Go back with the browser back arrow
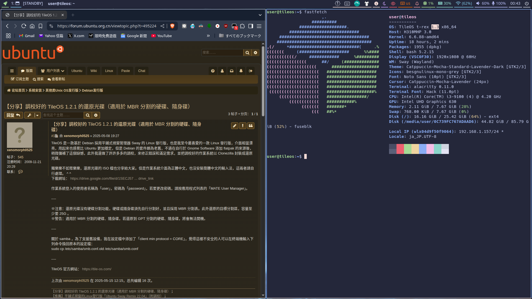Screen dimensions: 532x299 click(x=7, y=26)
